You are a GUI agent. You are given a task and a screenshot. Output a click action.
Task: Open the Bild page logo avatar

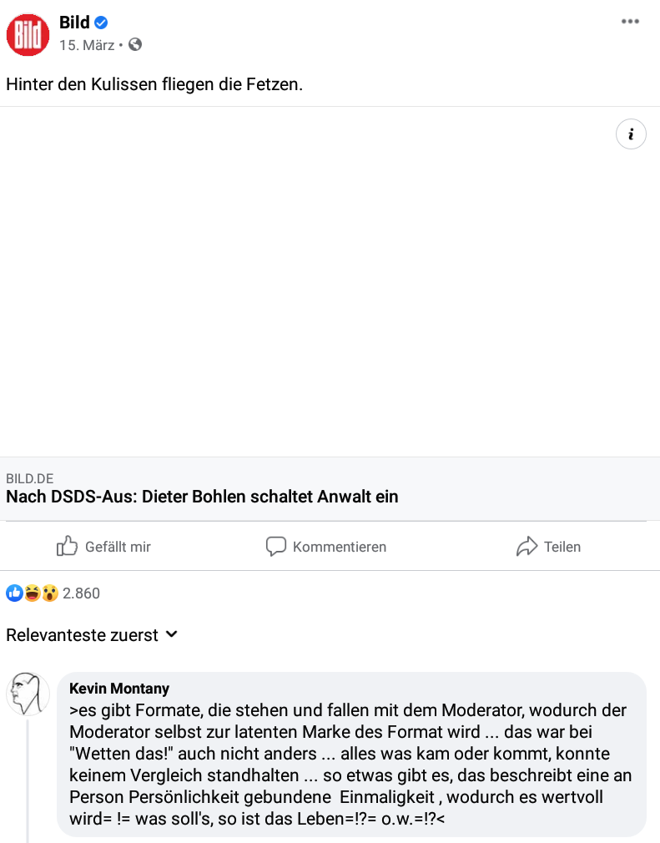pyautogui.click(x=28, y=34)
